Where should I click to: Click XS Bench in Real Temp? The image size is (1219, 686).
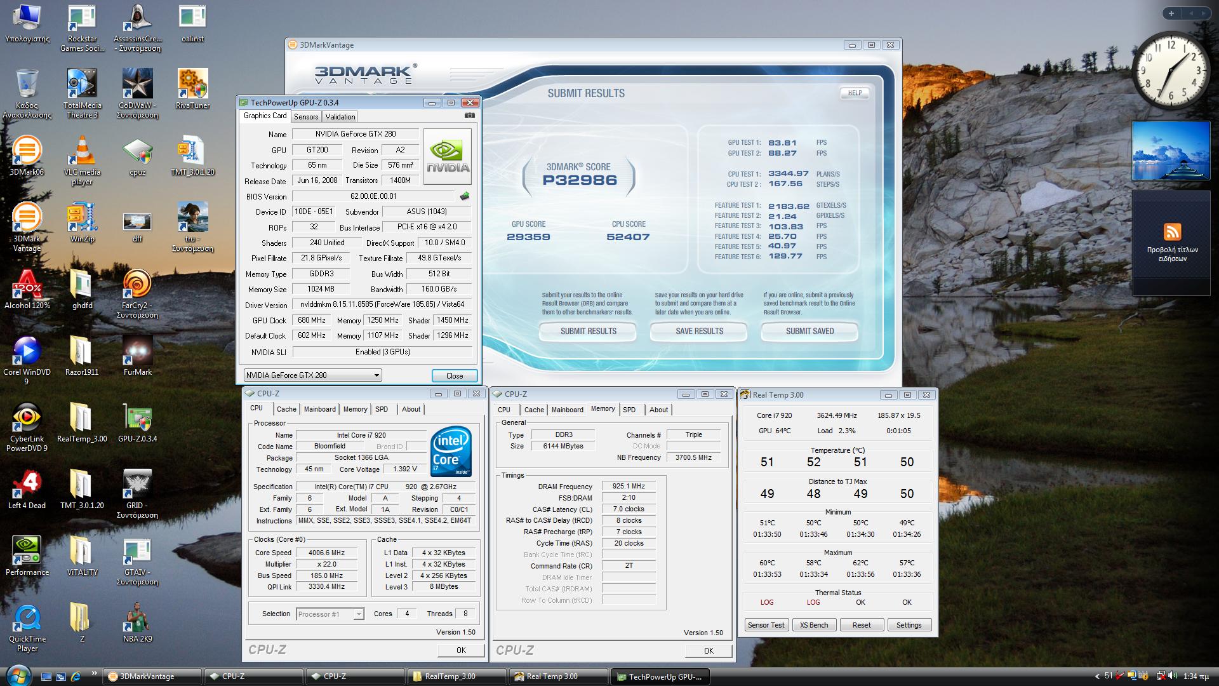pos(814,625)
